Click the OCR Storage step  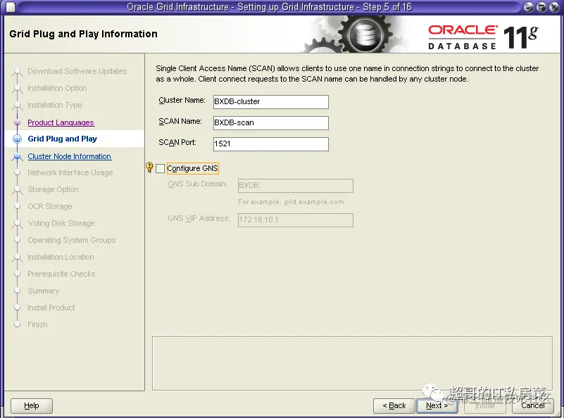tap(49, 206)
